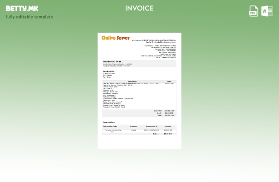Viewport: 279px width, 182px height.
Task: Click the Word document format icon
Action: pos(267,11)
